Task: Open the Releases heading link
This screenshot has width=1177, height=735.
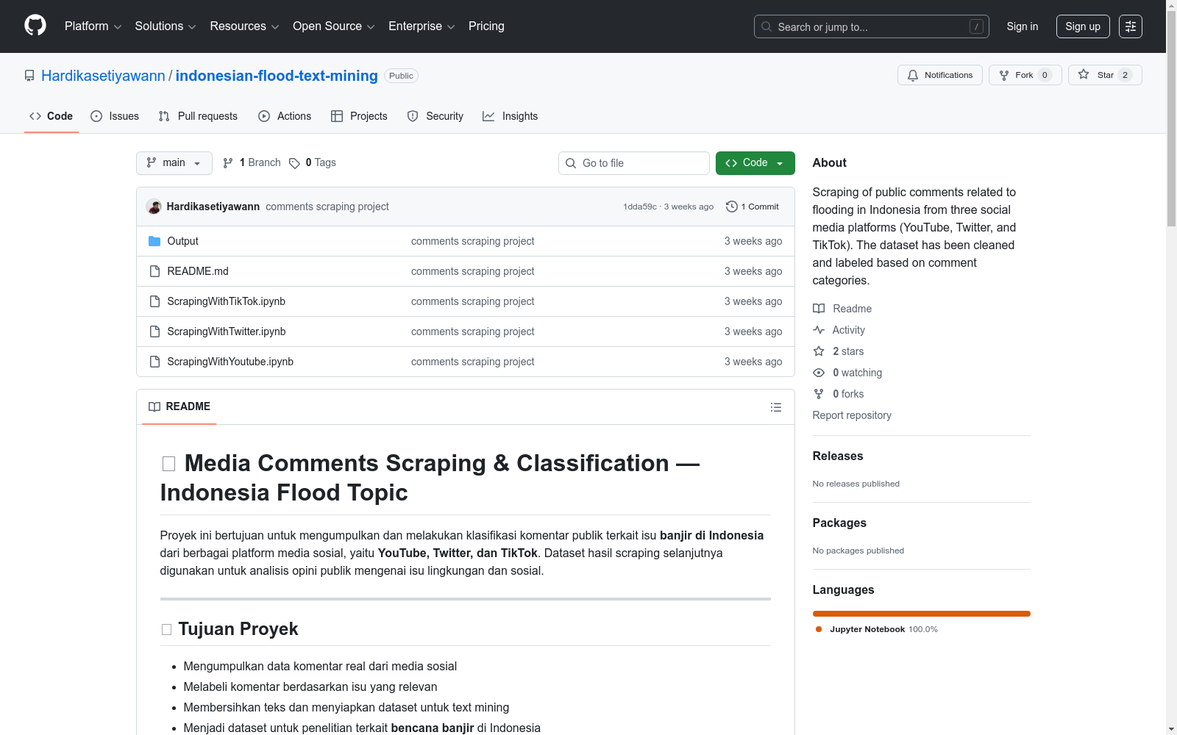Action: (x=838, y=456)
